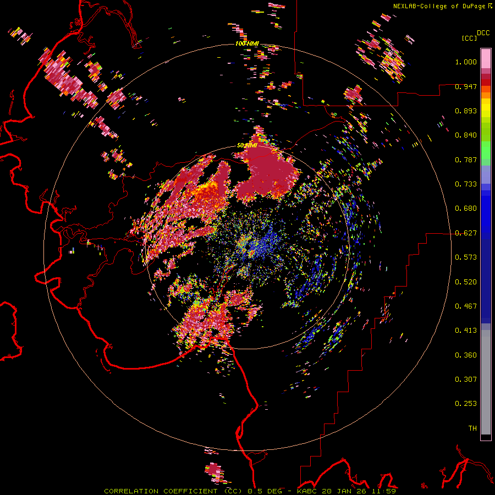Click the 0.307 legend value

466,380
